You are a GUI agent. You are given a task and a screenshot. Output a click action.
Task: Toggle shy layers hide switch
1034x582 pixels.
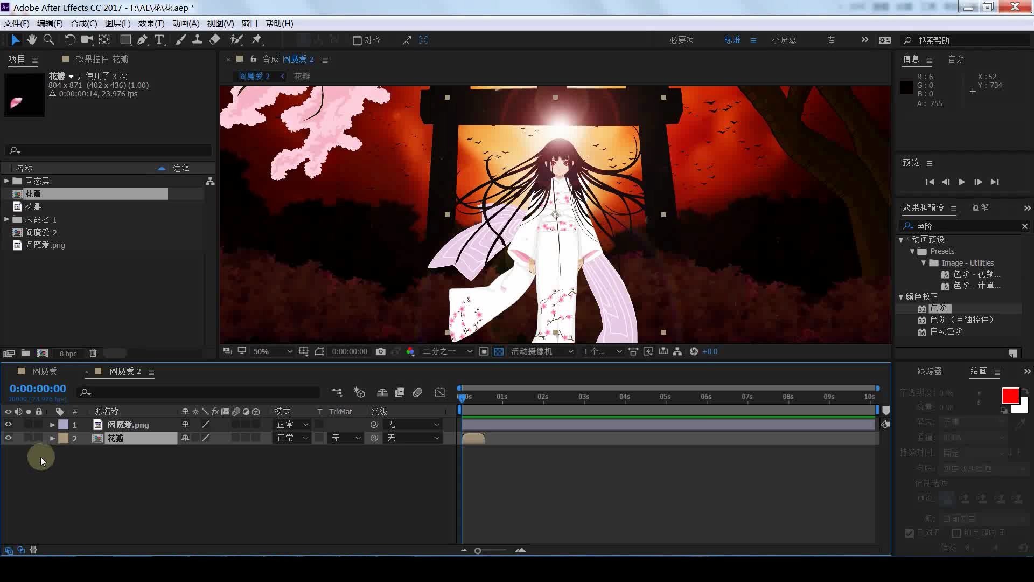[x=382, y=392]
